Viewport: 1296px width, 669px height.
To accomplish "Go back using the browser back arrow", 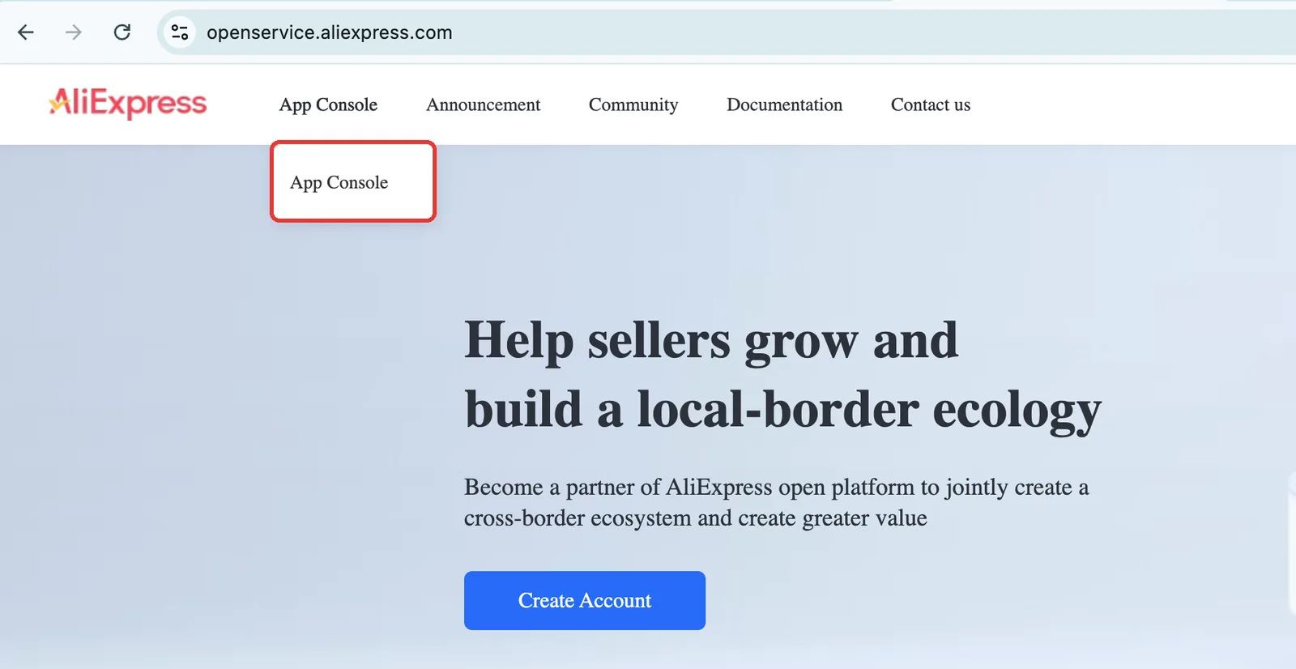I will click(x=26, y=32).
